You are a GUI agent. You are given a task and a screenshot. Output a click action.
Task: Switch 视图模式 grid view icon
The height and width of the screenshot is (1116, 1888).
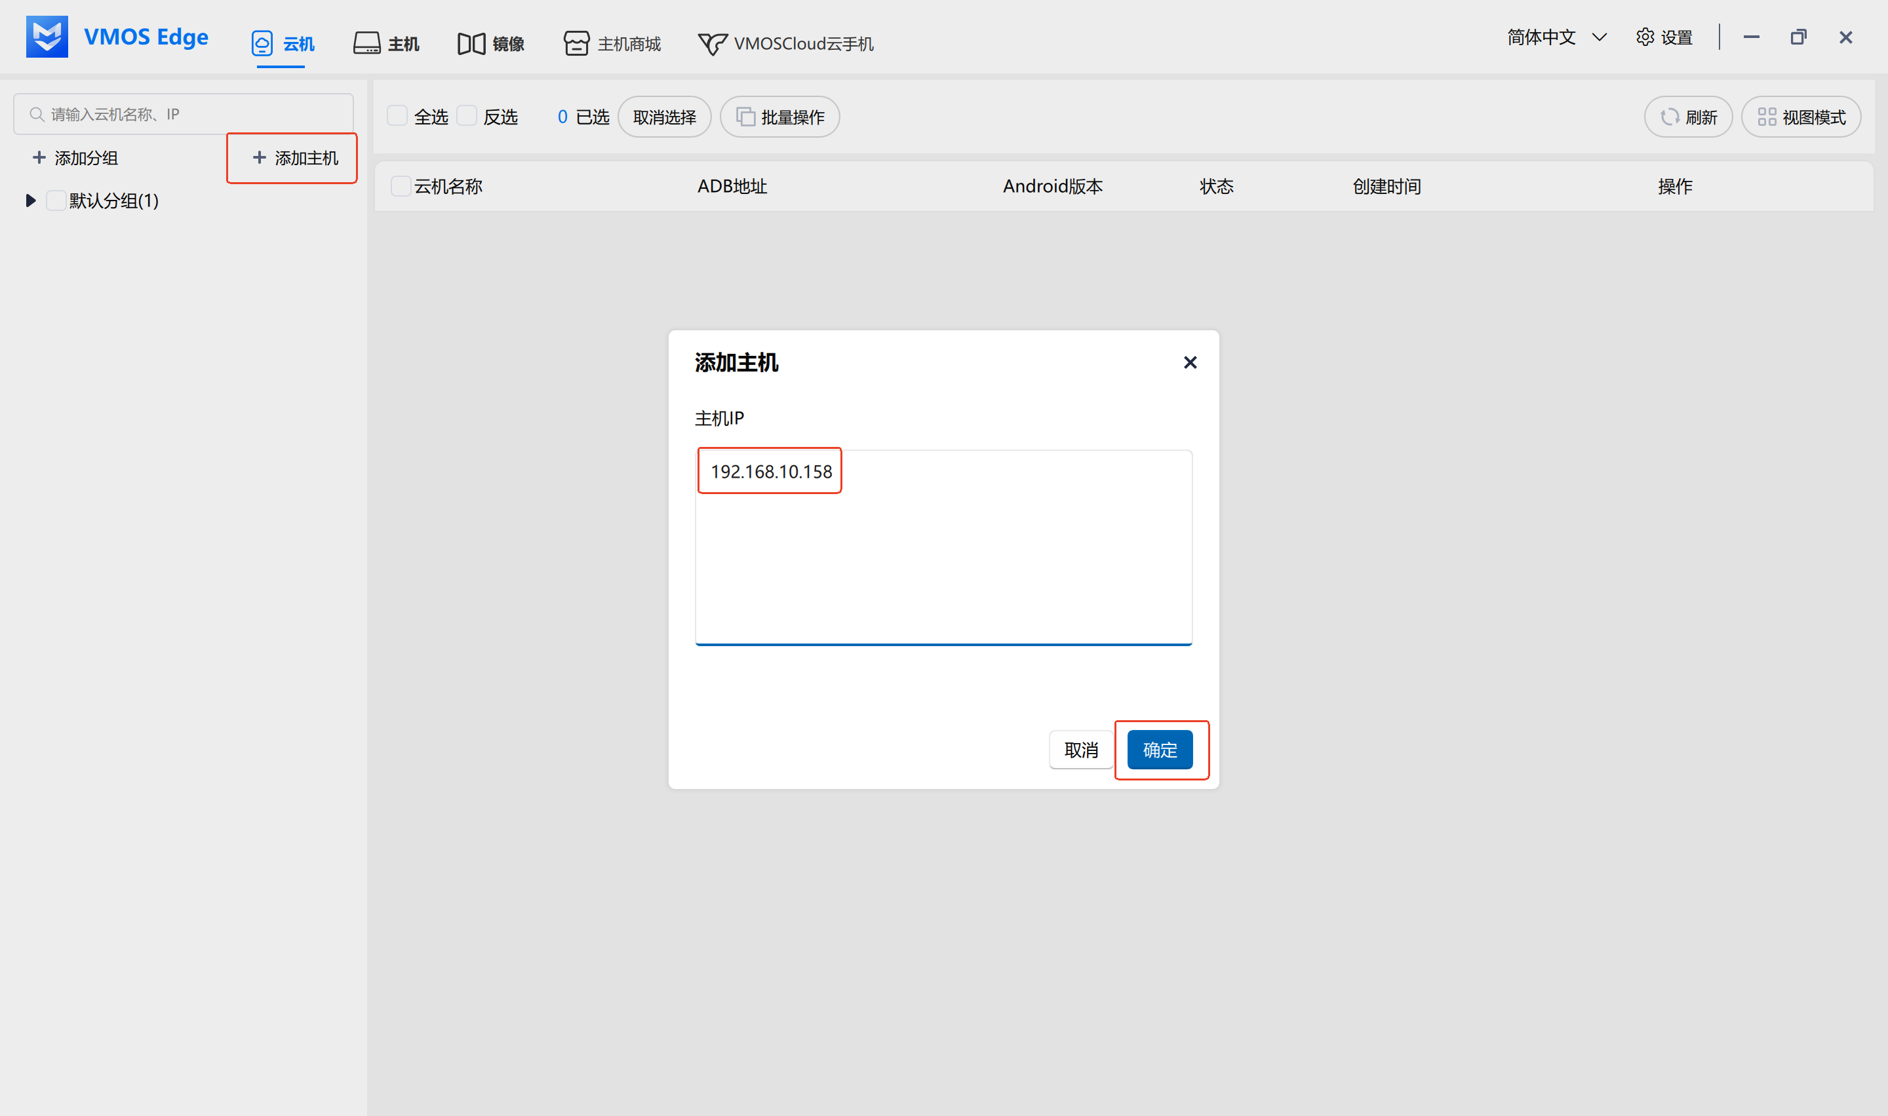click(x=1767, y=117)
